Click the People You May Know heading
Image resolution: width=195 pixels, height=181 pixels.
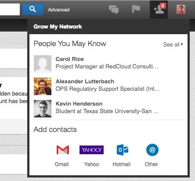coord(70,44)
